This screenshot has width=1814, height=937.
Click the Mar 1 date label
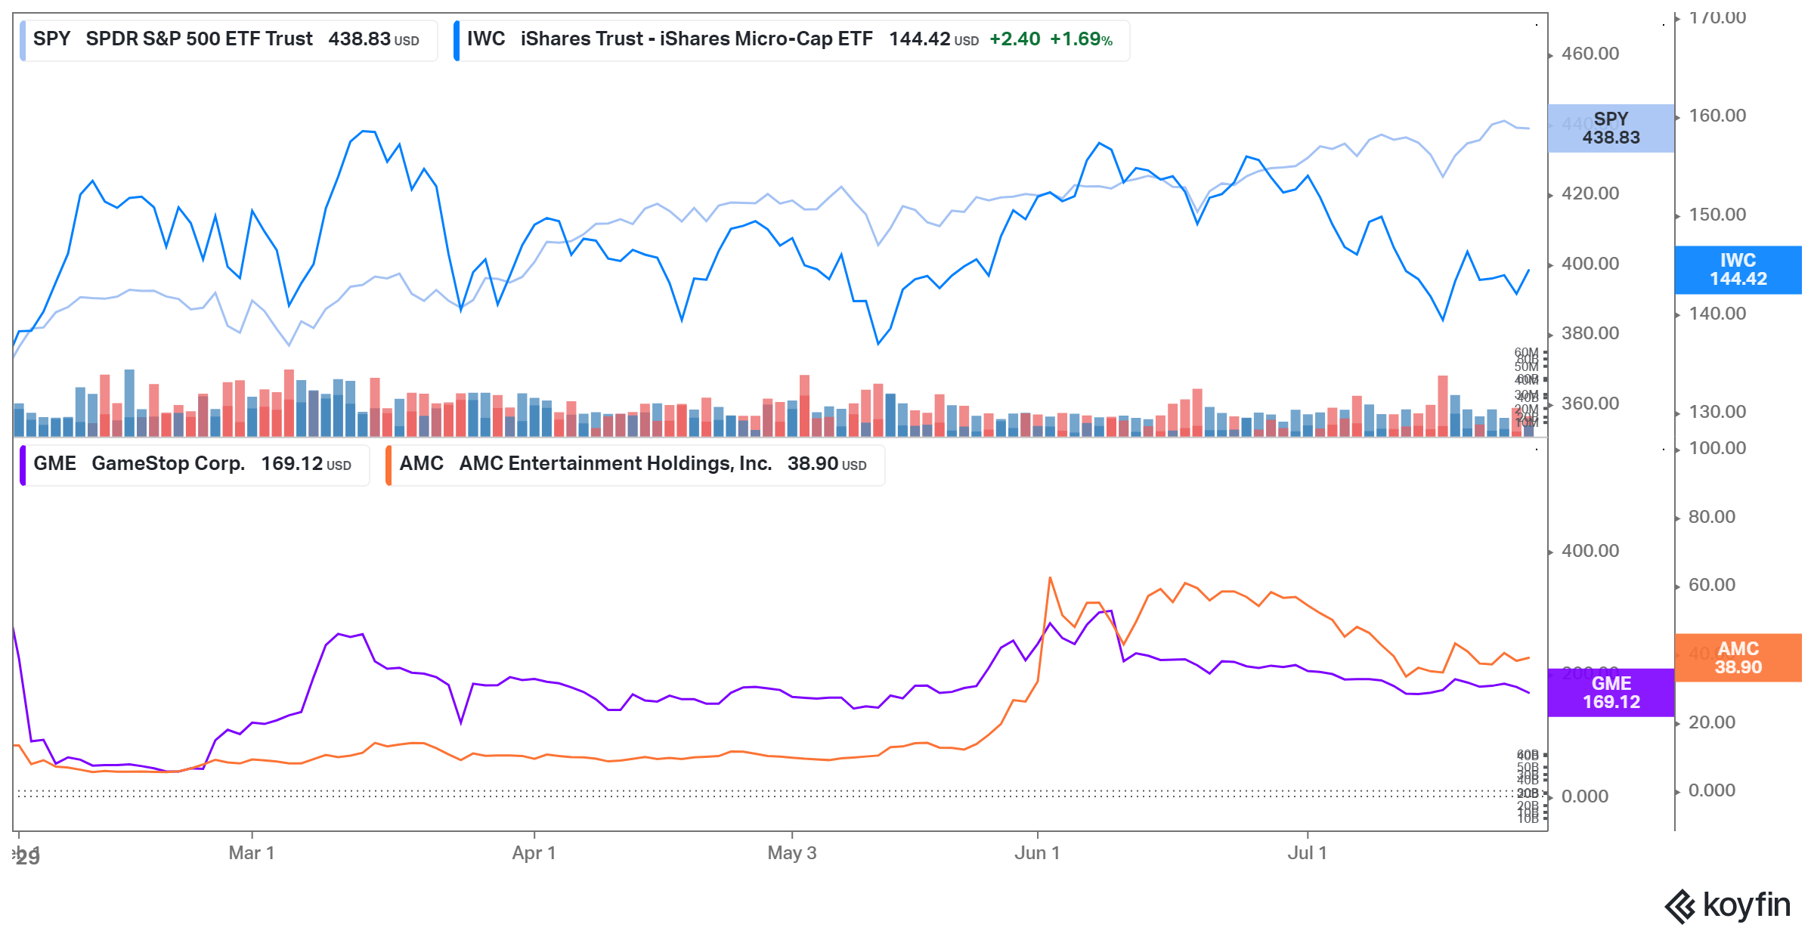coord(252,853)
